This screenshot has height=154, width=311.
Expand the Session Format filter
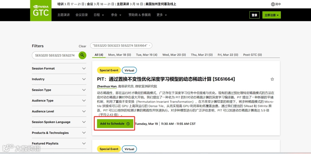click(x=59, y=69)
